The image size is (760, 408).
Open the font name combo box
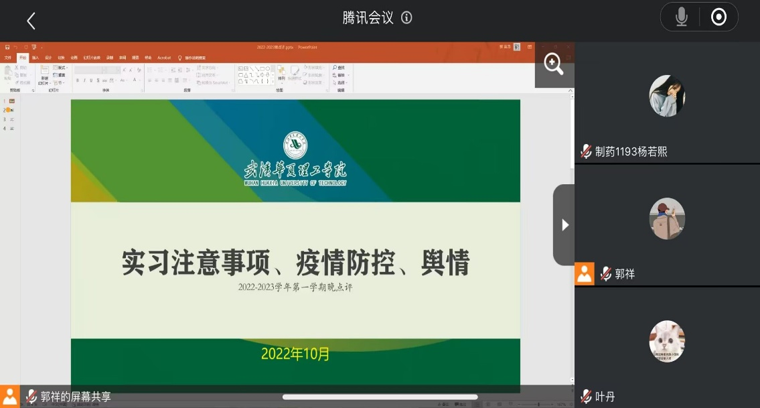[91, 70]
